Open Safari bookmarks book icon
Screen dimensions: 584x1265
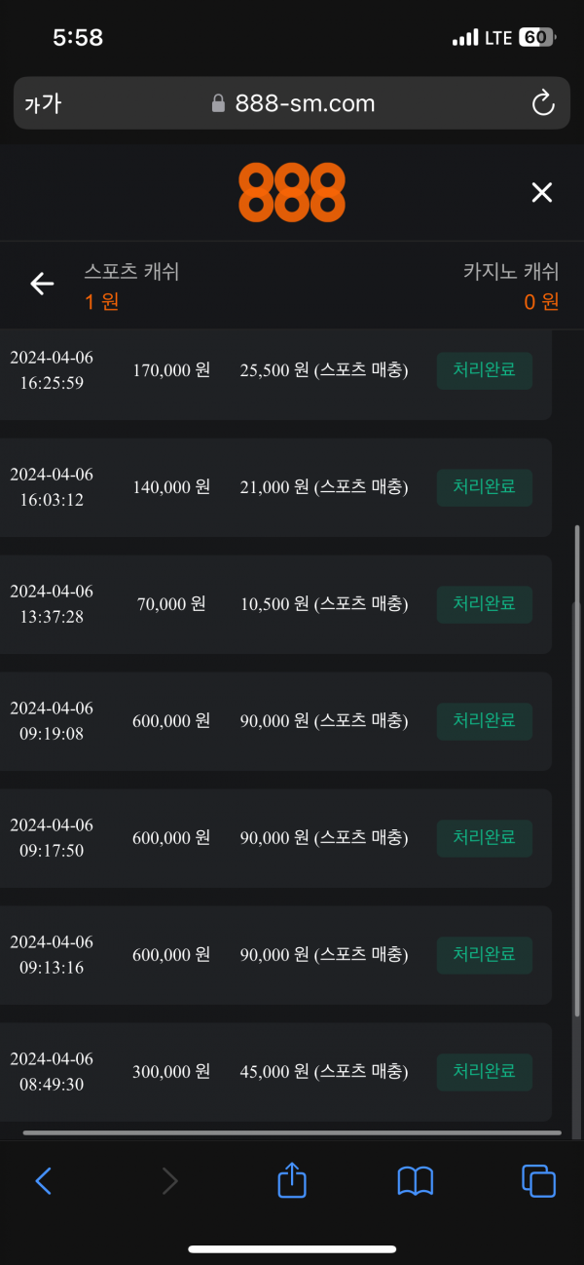click(416, 1181)
